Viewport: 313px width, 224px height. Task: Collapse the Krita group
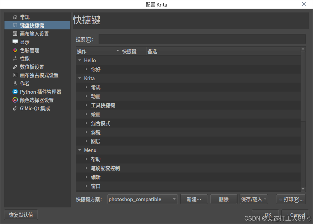pos(80,78)
